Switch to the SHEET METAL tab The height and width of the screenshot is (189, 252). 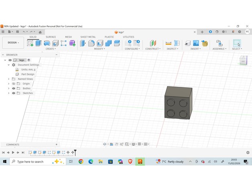point(88,37)
